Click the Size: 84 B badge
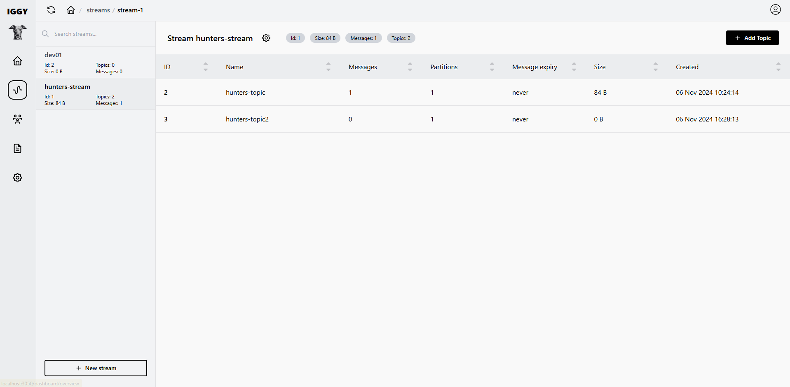This screenshot has width=790, height=387. pos(325,38)
